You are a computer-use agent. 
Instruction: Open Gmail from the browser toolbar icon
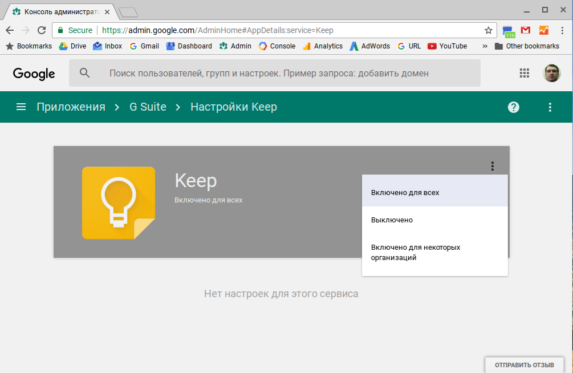[x=525, y=30]
